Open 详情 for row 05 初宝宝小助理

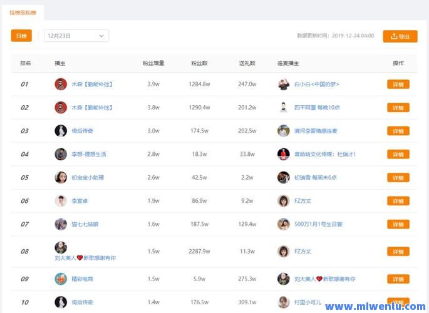click(x=398, y=177)
